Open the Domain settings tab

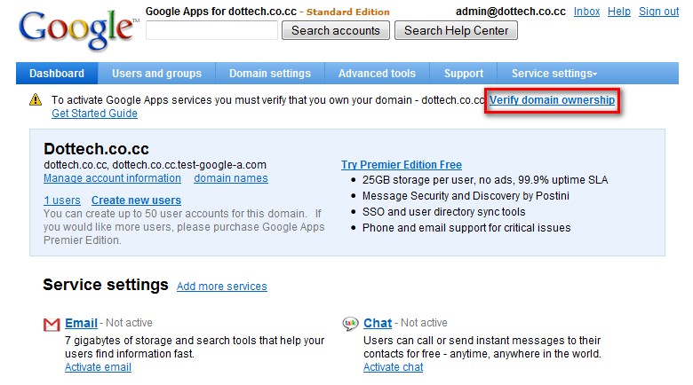pos(270,74)
